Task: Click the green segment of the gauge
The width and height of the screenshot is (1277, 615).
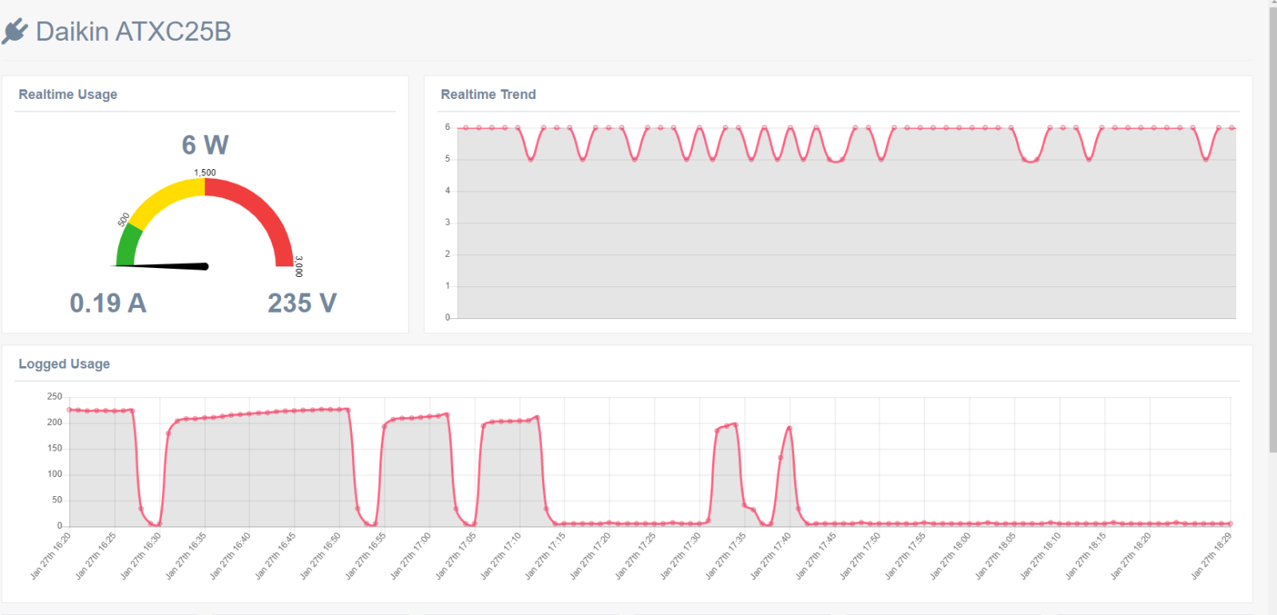Action: (128, 246)
